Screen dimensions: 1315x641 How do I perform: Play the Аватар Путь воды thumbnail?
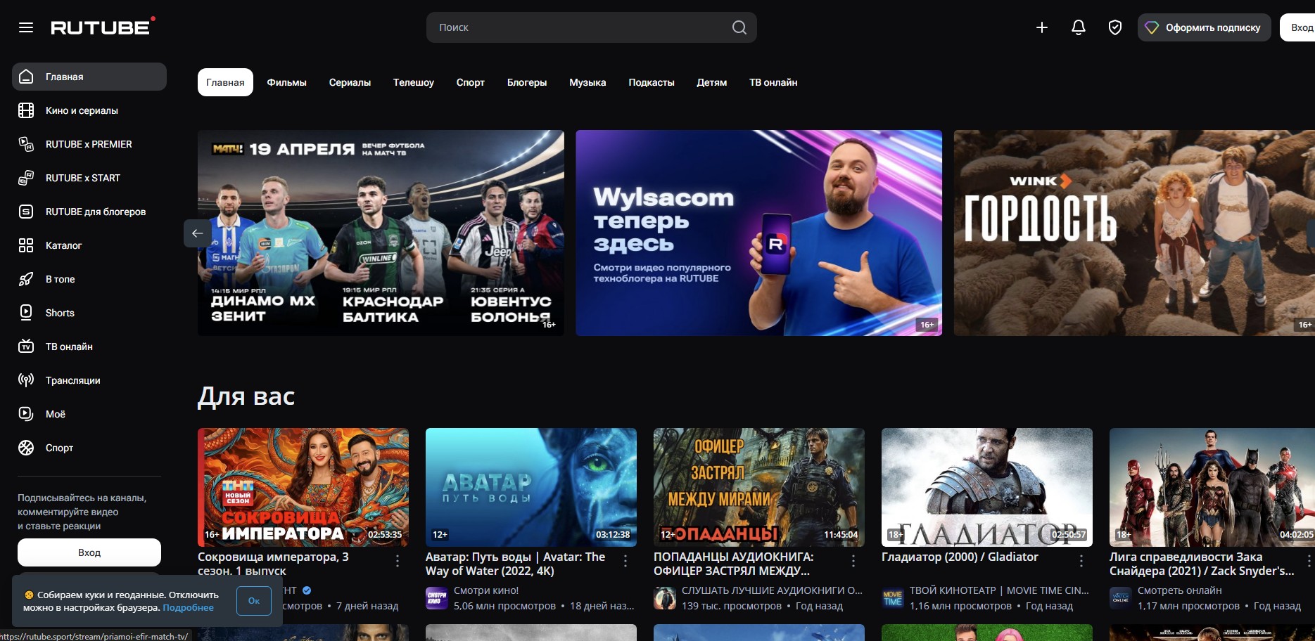point(531,487)
